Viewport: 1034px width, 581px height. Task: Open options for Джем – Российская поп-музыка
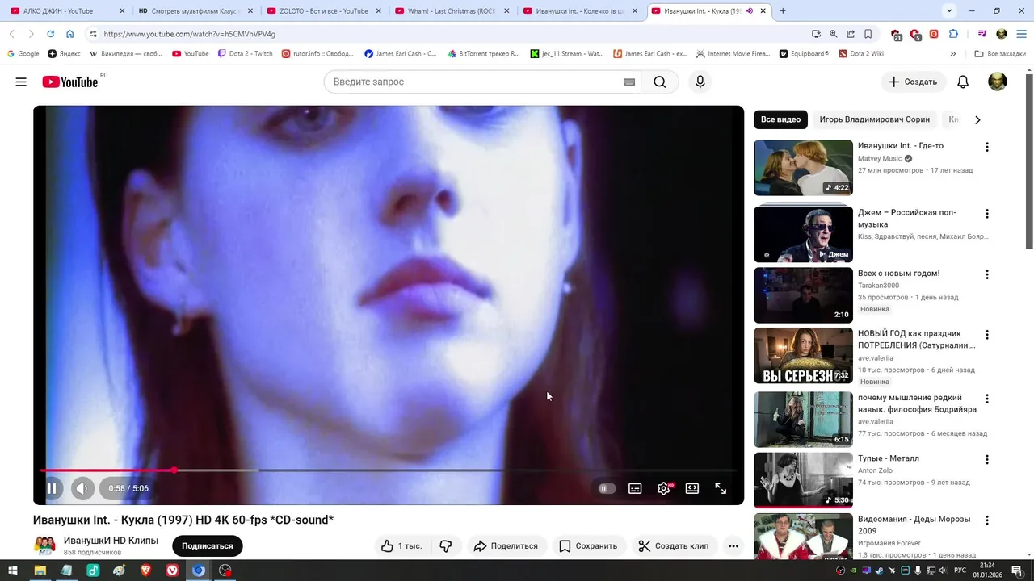tap(986, 214)
